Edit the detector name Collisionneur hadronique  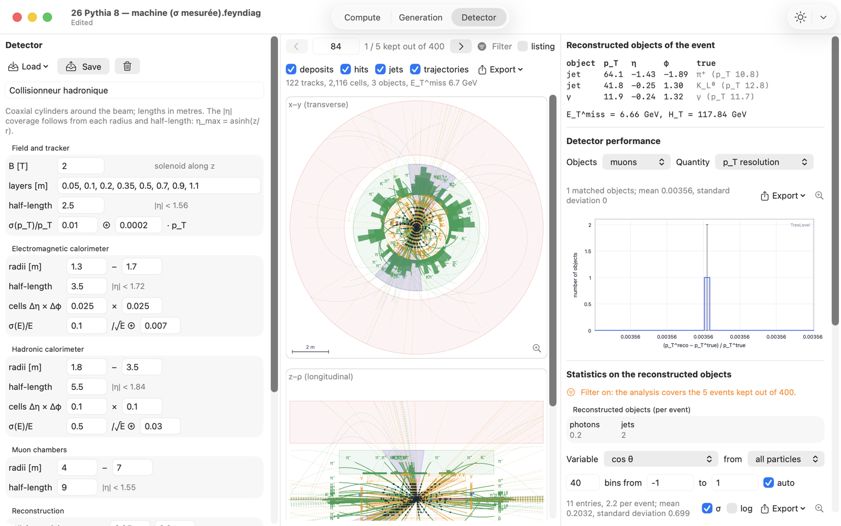(x=135, y=90)
